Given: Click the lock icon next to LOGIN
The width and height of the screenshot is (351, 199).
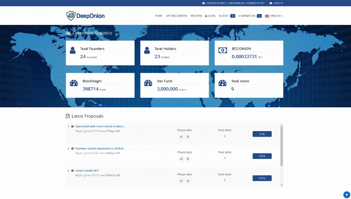Looking at the screenshot, I should point(206,16).
